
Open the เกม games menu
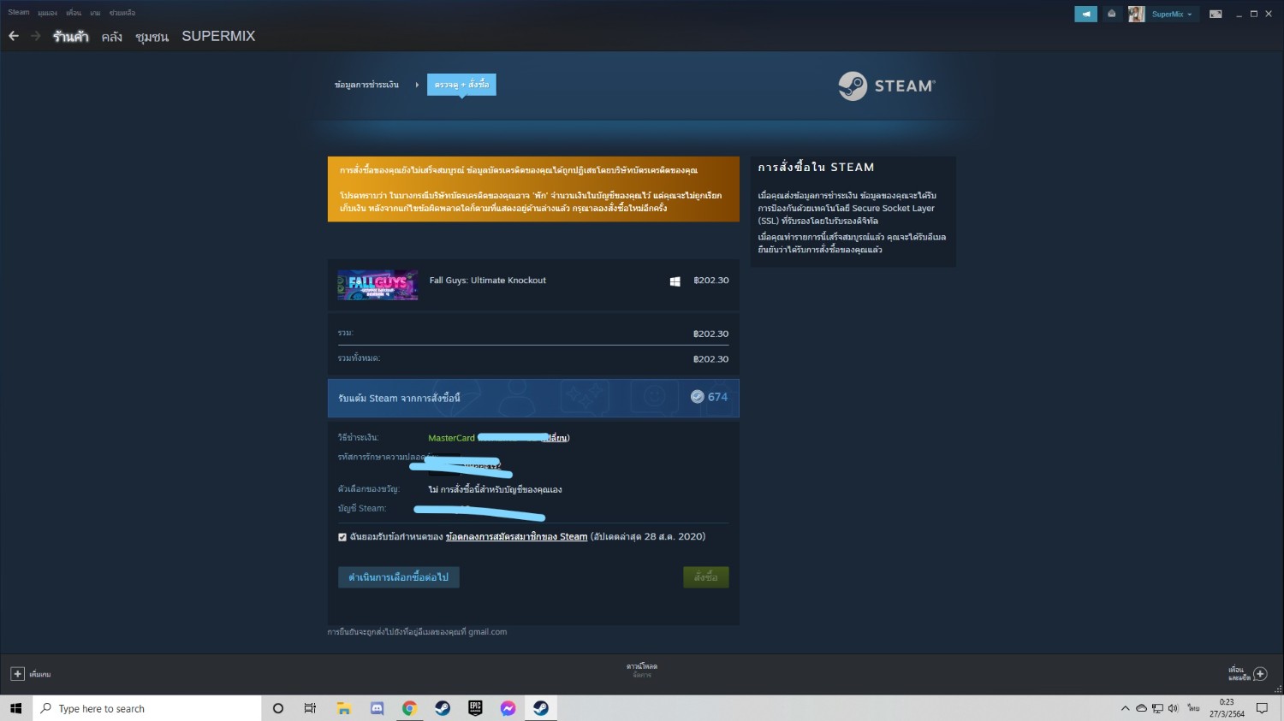pyautogui.click(x=95, y=13)
